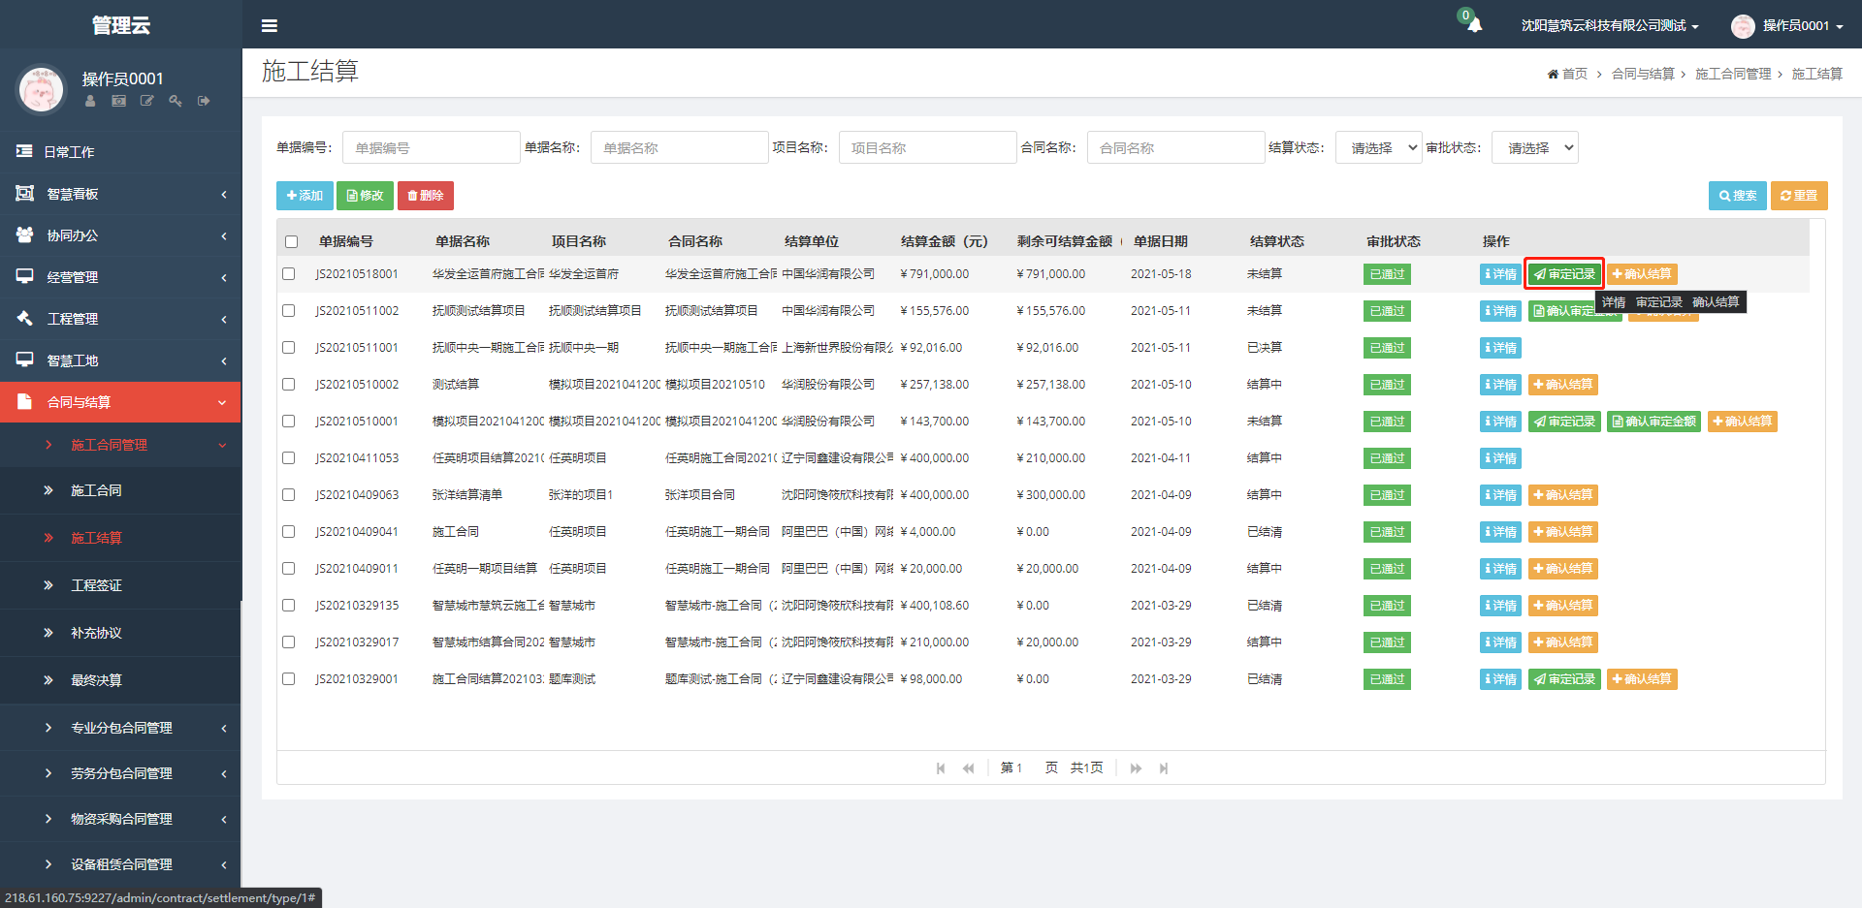Check row JS20210511001 checkbox
The image size is (1862, 908).
(x=288, y=348)
